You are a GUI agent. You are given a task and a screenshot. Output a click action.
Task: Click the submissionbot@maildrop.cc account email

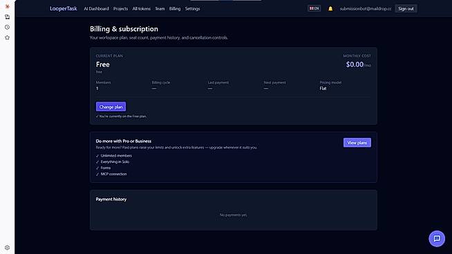366,9
